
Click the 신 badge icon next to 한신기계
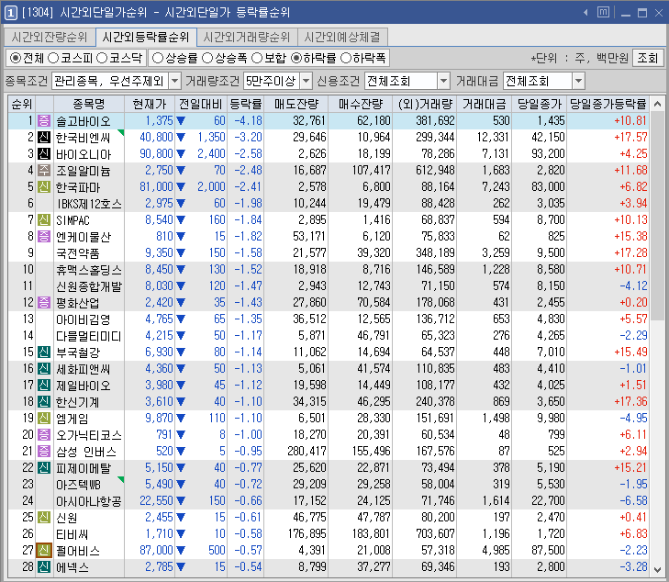pos(44,401)
